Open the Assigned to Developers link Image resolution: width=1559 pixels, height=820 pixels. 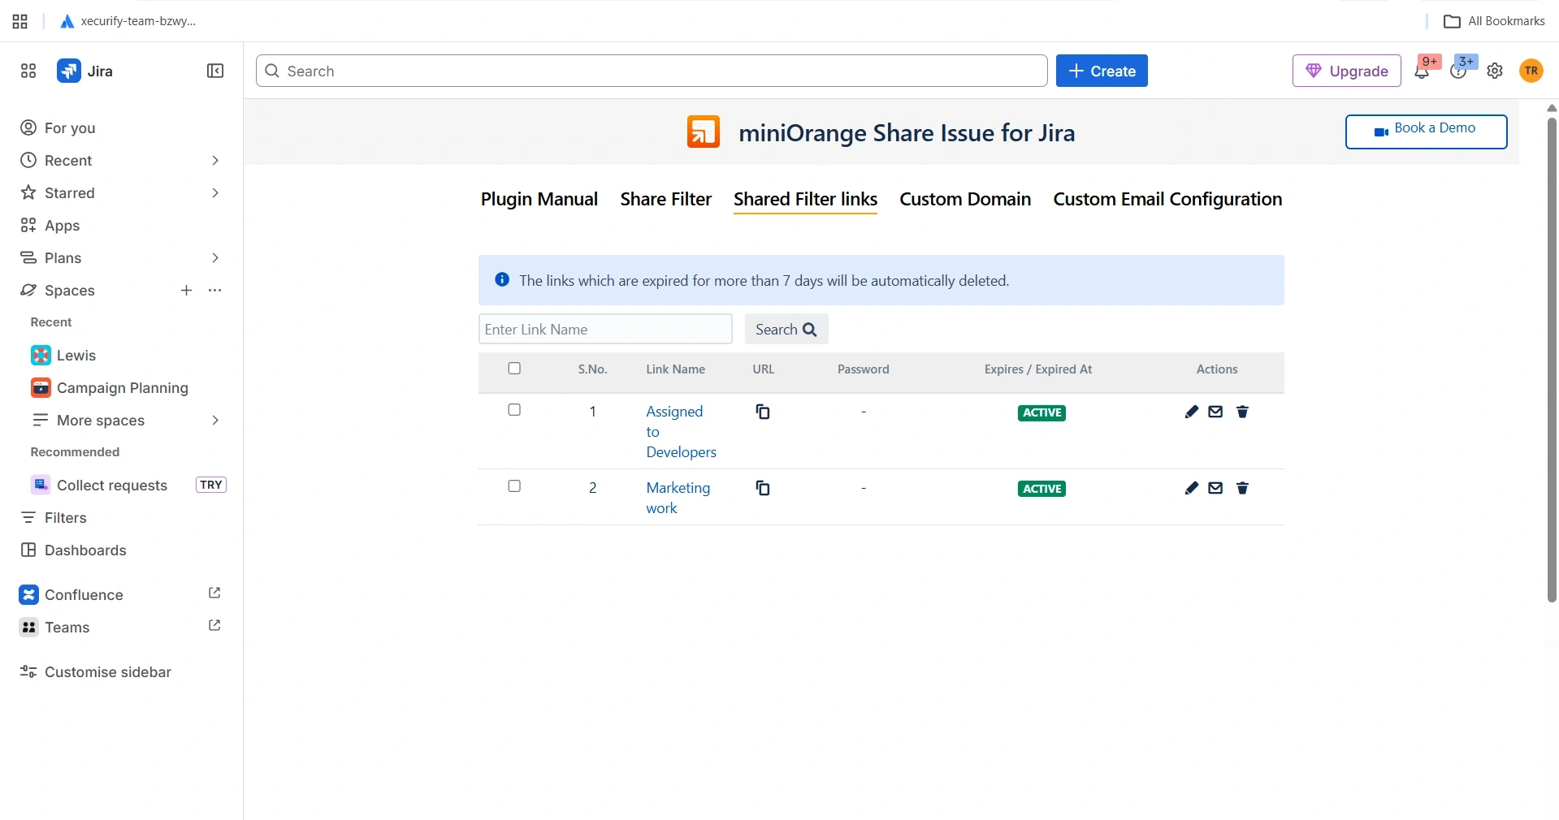tap(681, 432)
